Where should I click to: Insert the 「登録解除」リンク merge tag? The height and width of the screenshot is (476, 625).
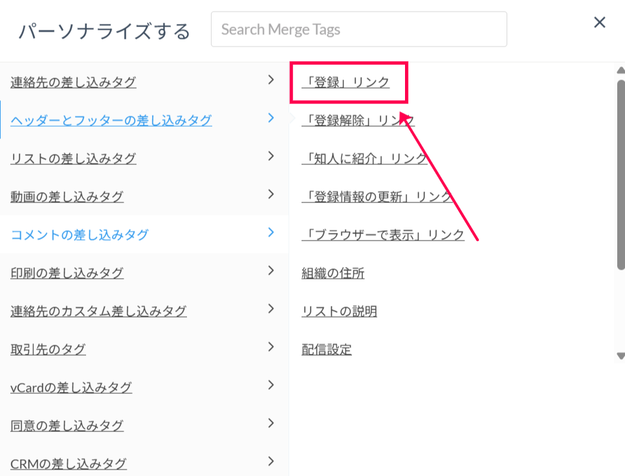(x=358, y=120)
